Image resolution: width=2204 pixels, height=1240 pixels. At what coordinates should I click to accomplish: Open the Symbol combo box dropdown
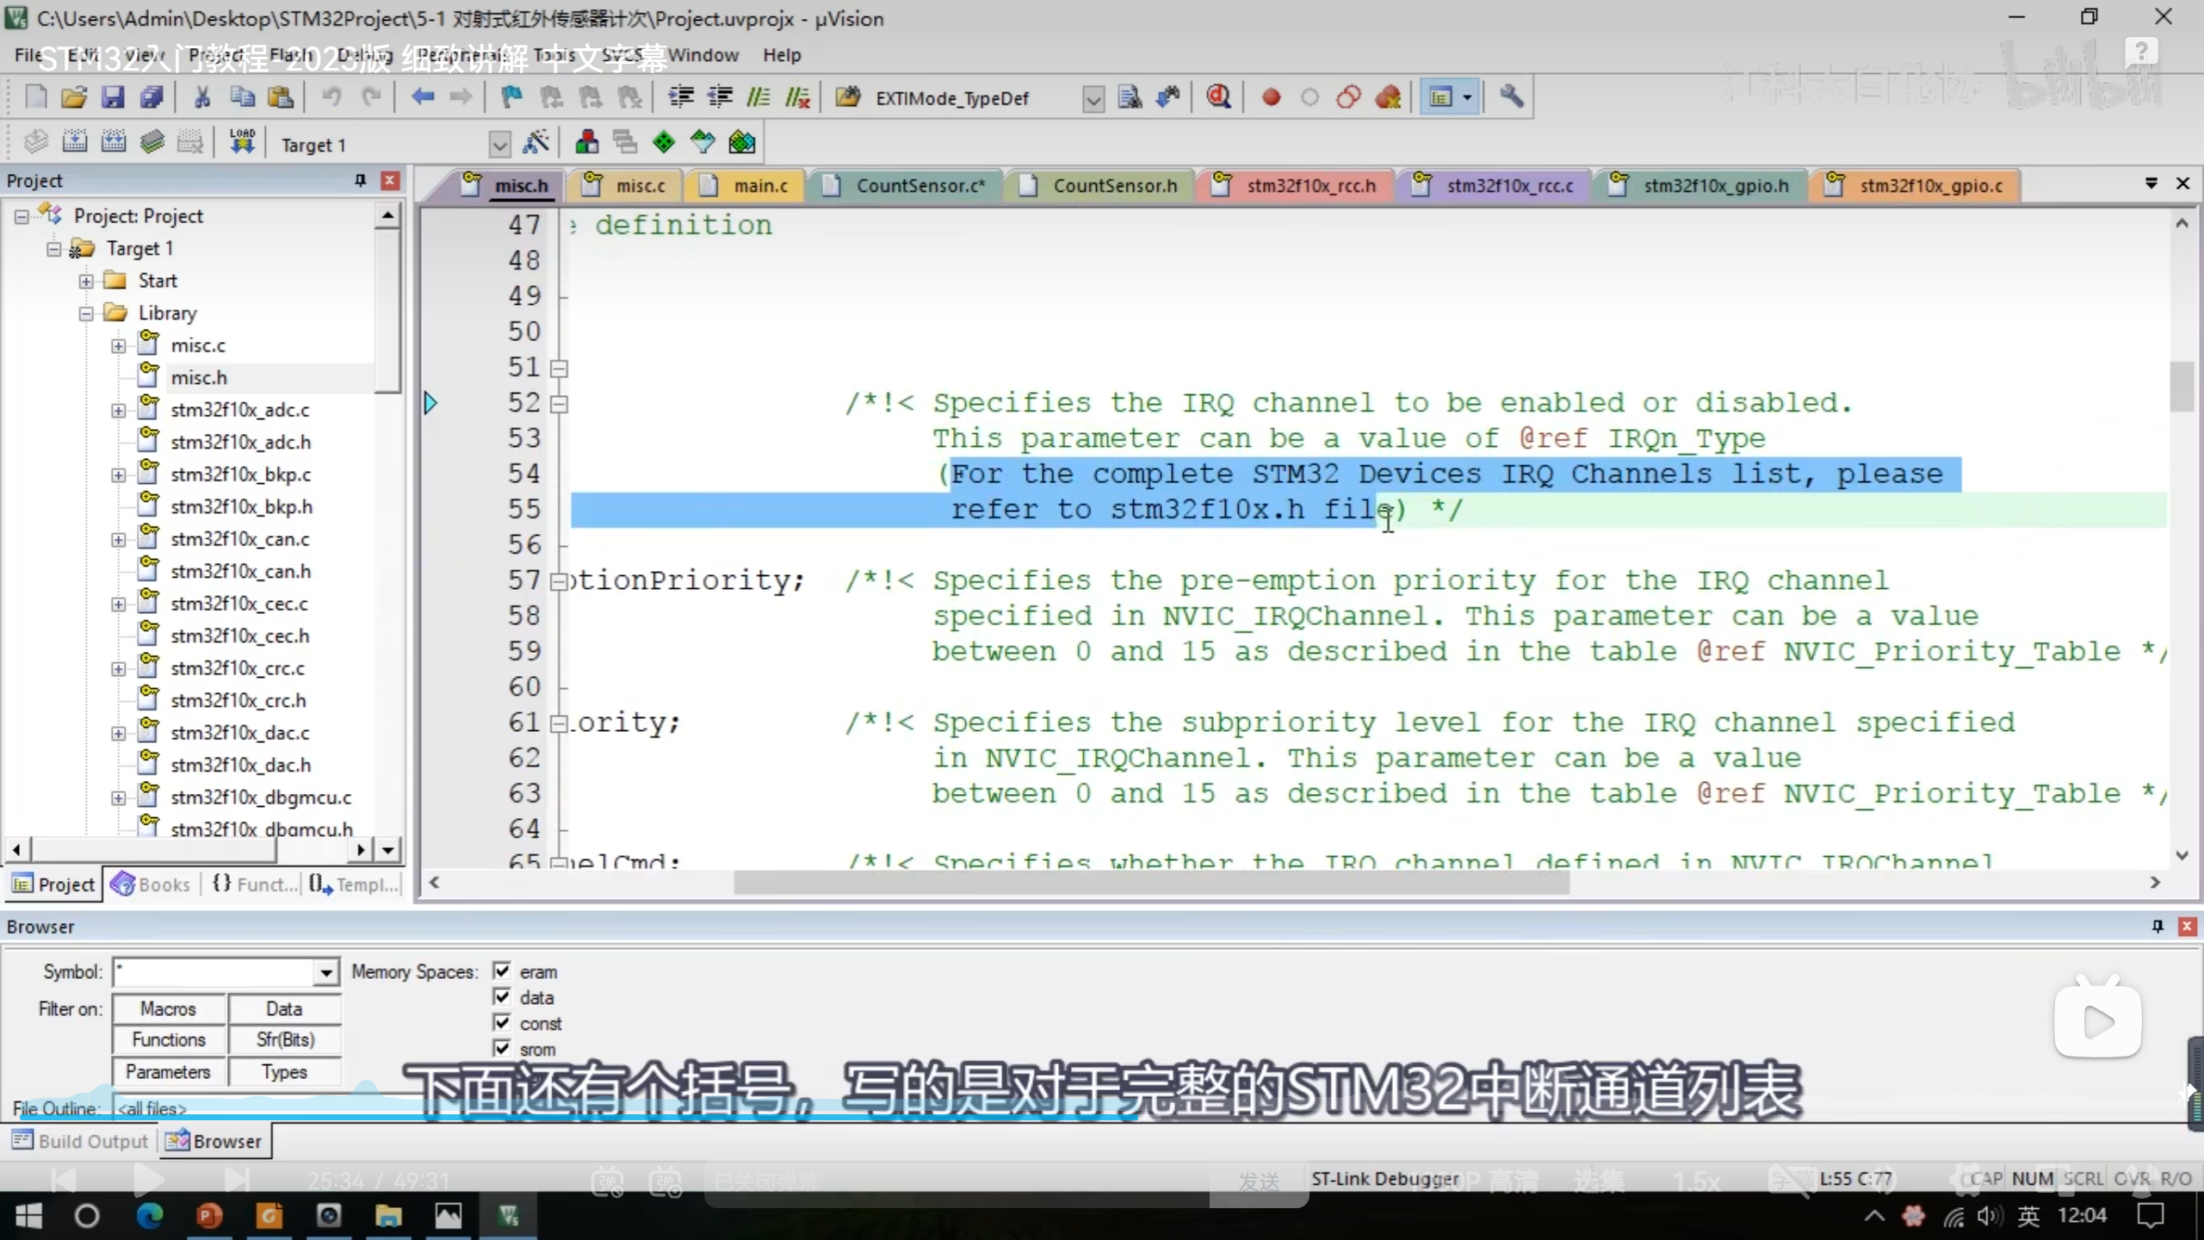click(325, 973)
